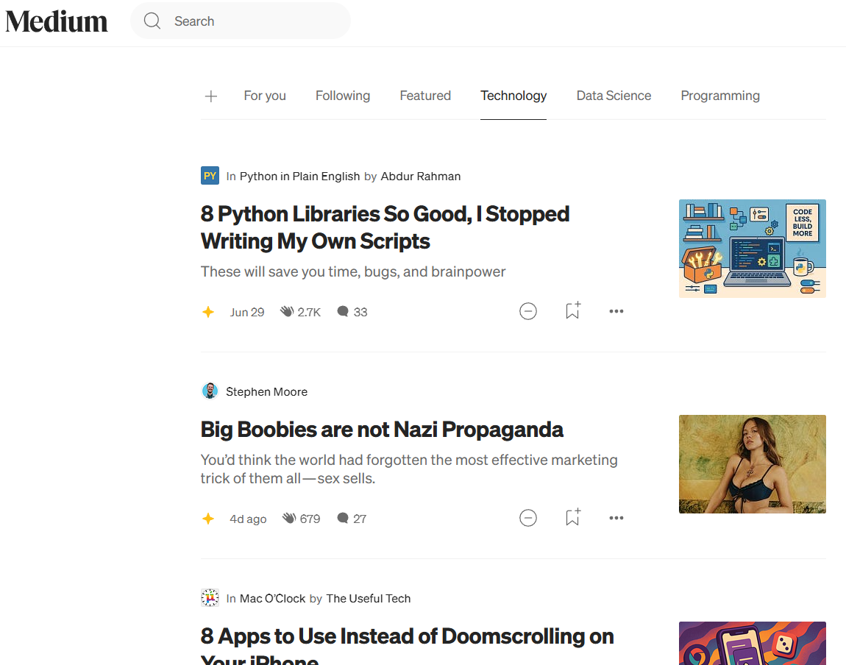The width and height of the screenshot is (846, 665).
Task: Click the 'Jun 29' date
Action: click(247, 313)
